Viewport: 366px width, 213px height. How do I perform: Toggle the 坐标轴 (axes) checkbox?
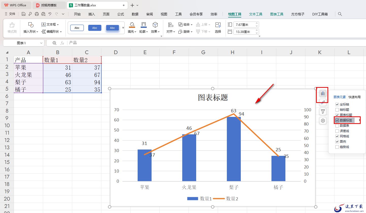(x=337, y=104)
